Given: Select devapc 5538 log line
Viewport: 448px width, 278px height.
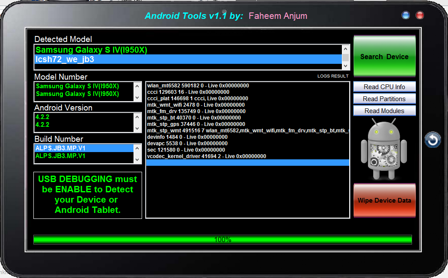Looking at the screenshot, I should click(247, 143).
